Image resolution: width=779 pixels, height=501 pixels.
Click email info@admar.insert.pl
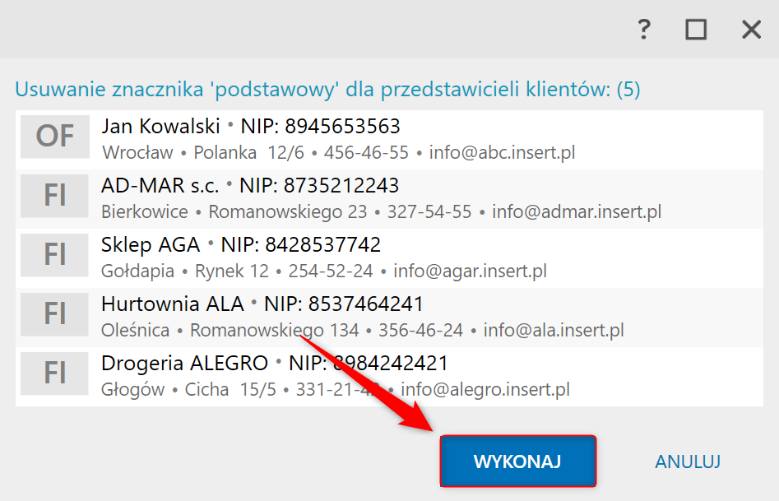577,211
